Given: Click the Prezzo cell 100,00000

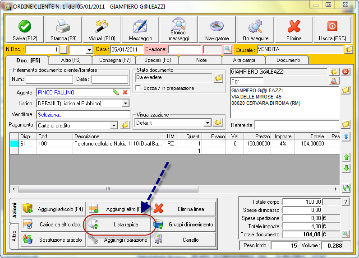Looking at the screenshot, I should pos(258,144).
